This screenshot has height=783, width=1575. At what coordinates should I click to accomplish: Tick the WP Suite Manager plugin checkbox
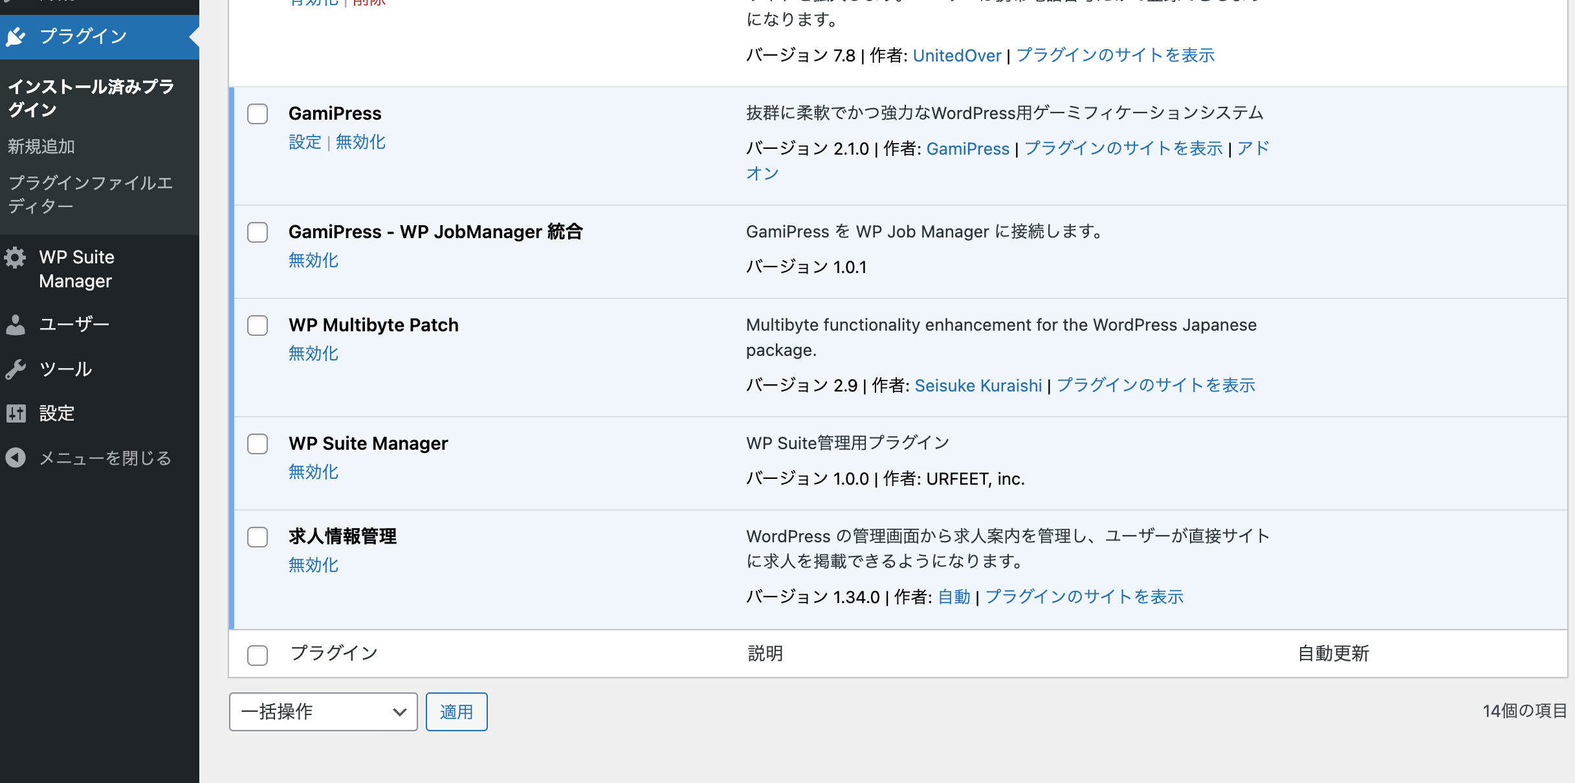[258, 444]
